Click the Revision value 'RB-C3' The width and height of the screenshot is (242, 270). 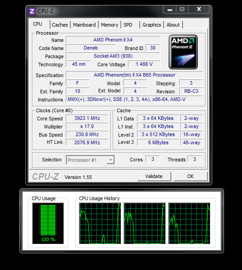click(191, 91)
